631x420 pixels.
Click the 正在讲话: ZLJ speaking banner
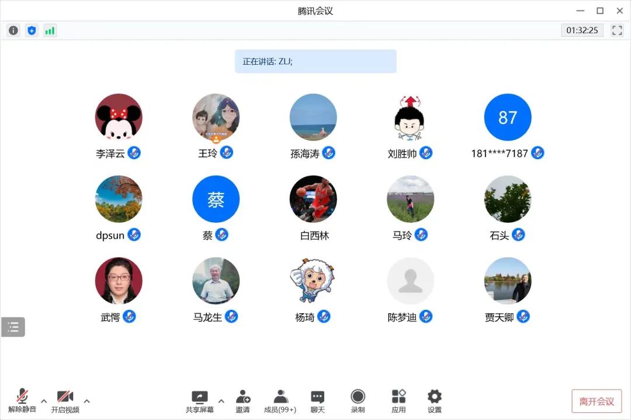[x=315, y=61]
